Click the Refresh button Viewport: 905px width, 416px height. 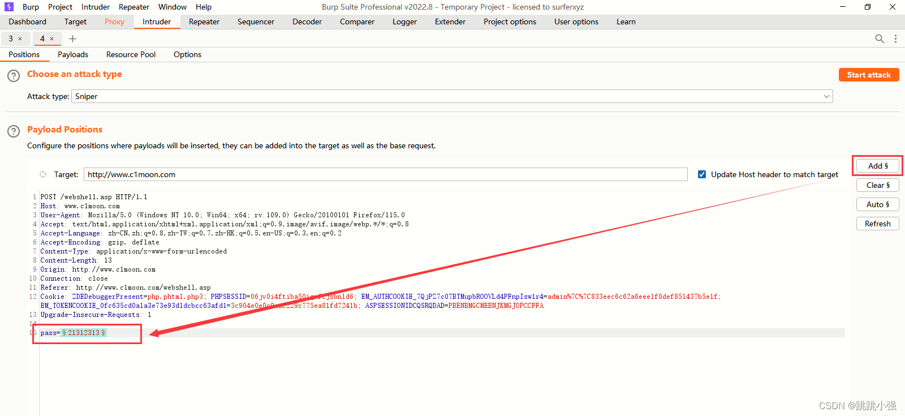(x=878, y=224)
